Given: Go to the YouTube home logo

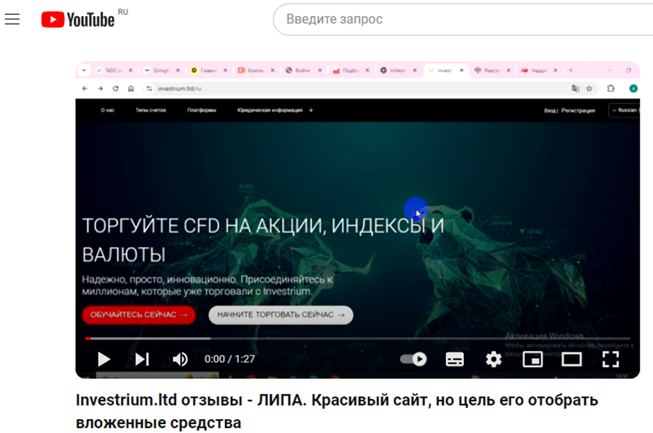Looking at the screenshot, I should (x=78, y=19).
